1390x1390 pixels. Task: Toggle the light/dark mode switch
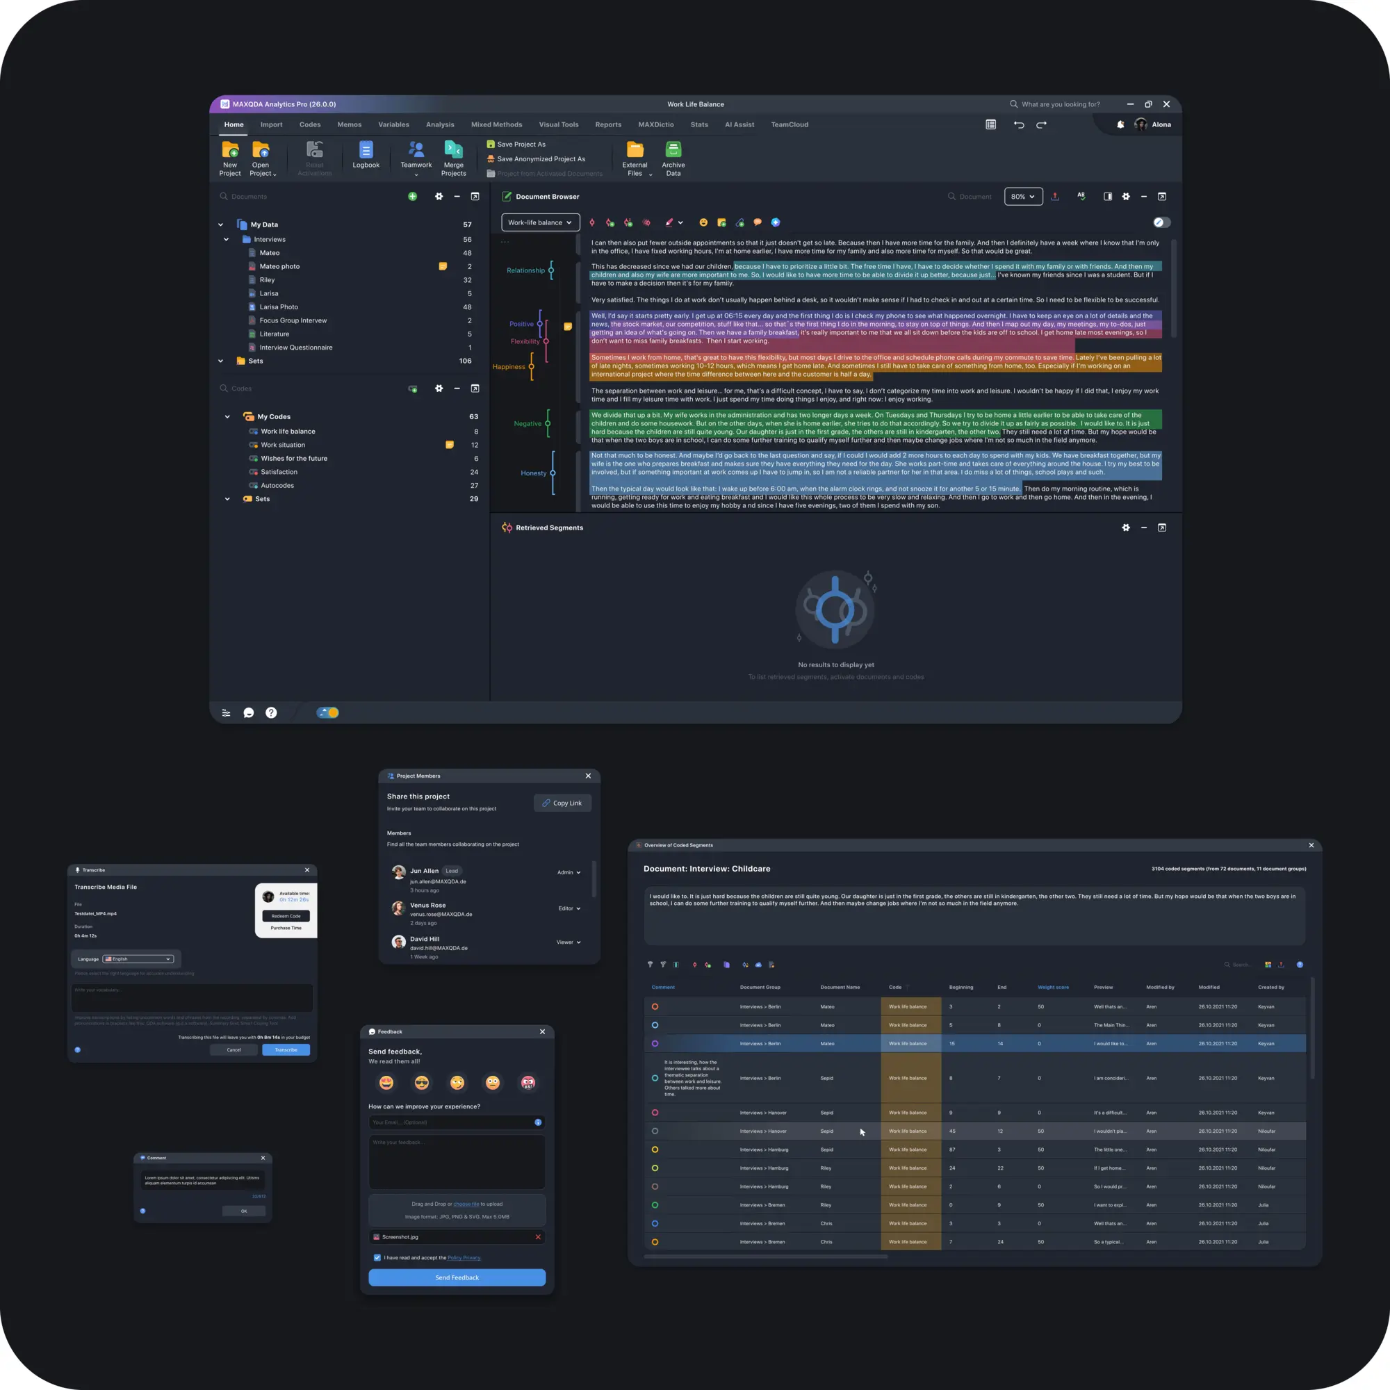click(327, 713)
